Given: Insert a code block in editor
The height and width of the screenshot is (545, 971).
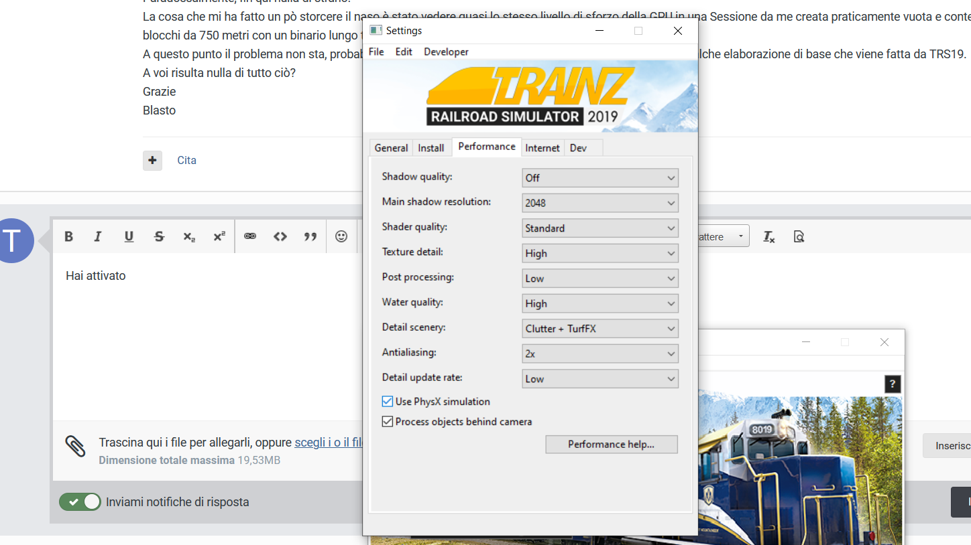Looking at the screenshot, I should (x=280, y=236).
